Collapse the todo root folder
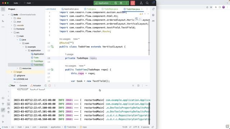This screenshot has height=129, width=230. (9, 15)
